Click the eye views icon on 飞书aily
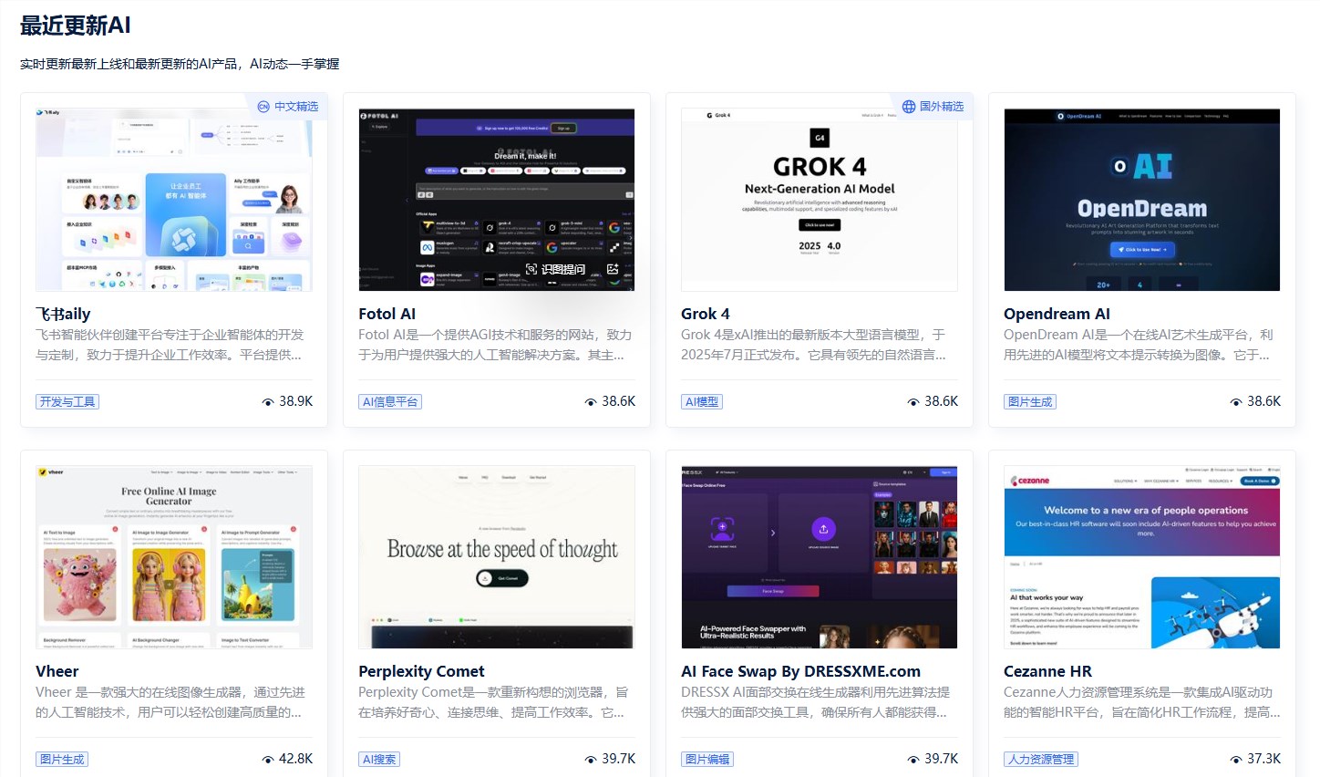This screenshot has height=777, width=1320. (268, 402)
